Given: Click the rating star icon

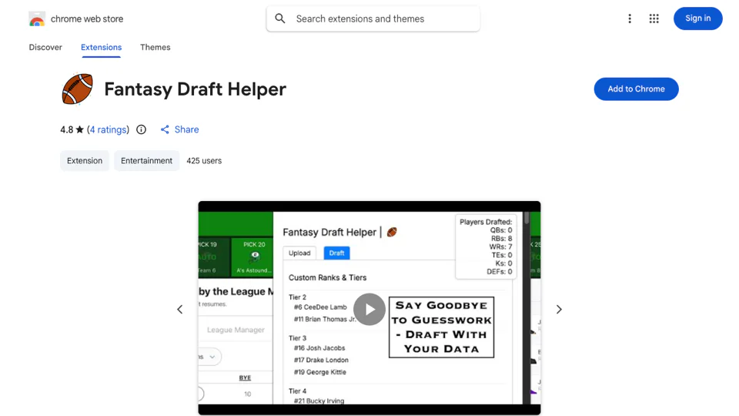Looking at the screenshot, I should (x=79, y=129).
